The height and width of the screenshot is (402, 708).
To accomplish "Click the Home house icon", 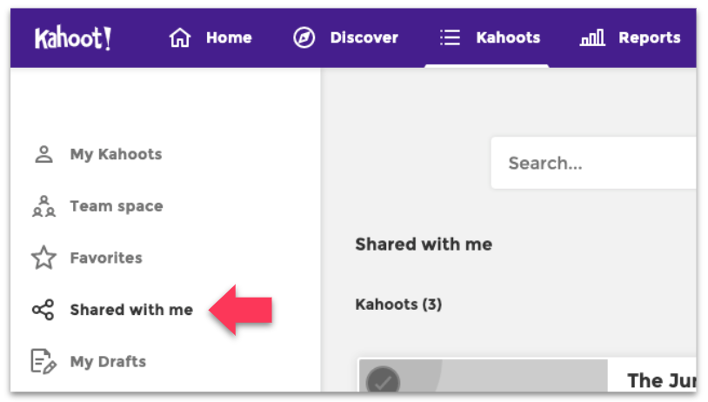I will coord(180,37).
